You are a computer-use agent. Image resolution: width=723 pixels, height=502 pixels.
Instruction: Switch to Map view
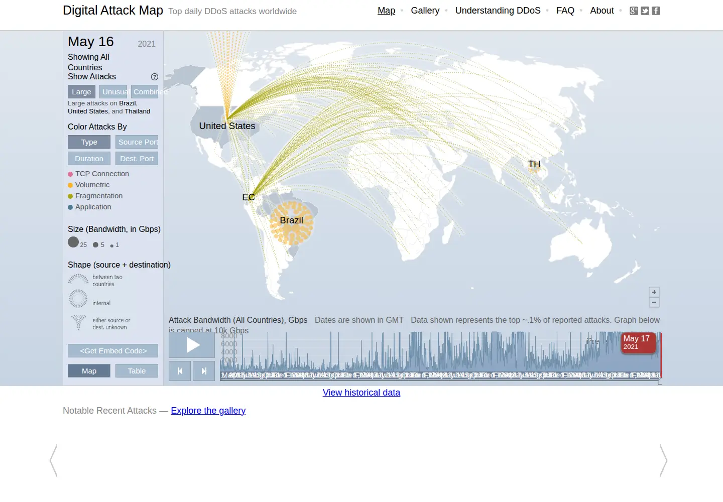coord(89,371)
